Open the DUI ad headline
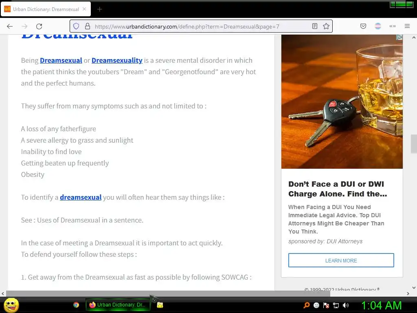Image resolution: width=417 pixels, height=313 pixels. pos(338,189)
